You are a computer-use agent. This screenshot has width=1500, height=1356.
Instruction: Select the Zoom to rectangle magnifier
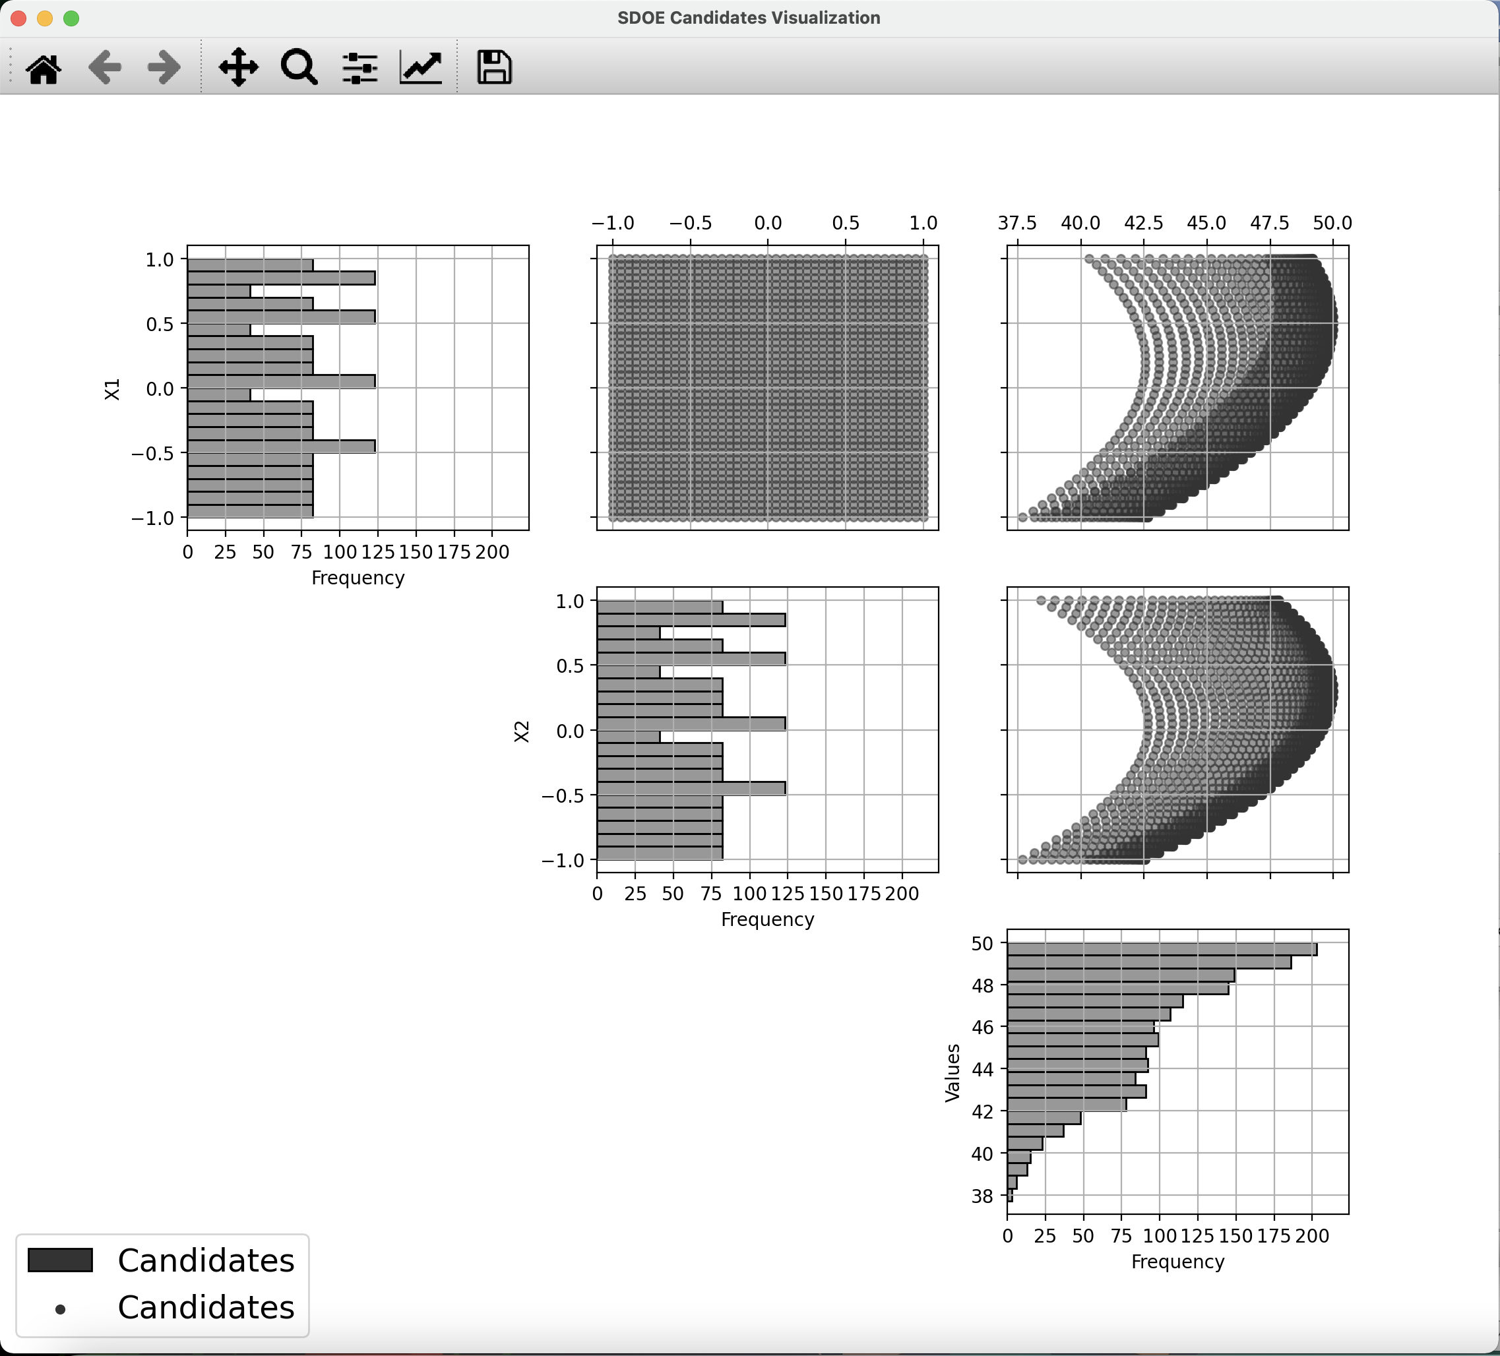(x=299, y=68)
